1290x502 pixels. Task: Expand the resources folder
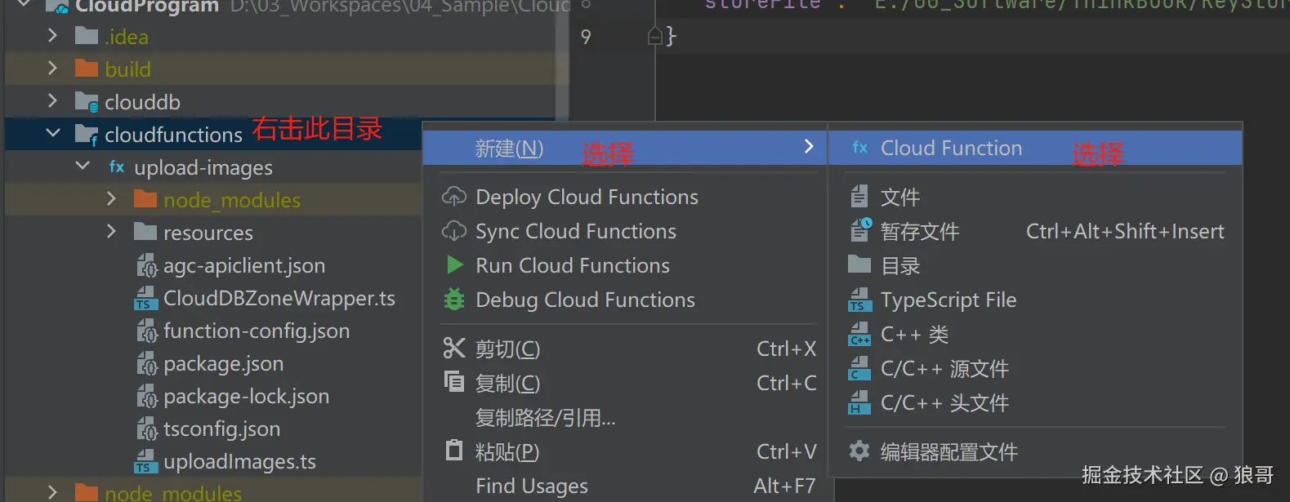pos(112,233)
